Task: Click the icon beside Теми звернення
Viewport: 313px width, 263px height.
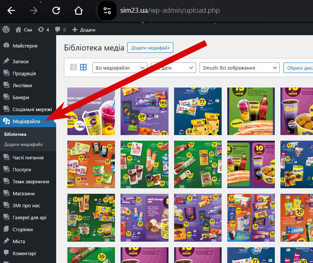Action: coord(6,181)
